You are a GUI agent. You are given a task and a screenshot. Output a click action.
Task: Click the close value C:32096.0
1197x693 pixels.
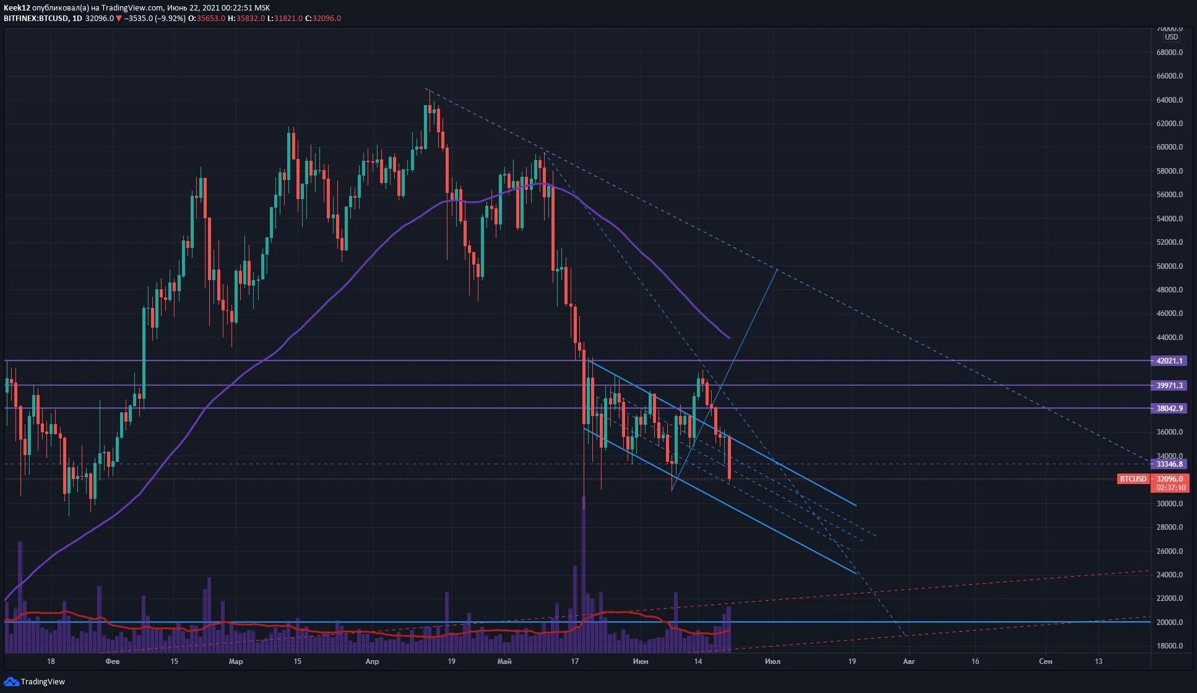tap(323, 18)
